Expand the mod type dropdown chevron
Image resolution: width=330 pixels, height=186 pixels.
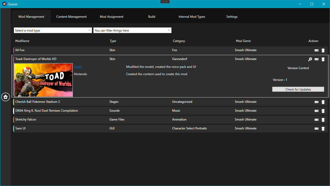[90, 30]
